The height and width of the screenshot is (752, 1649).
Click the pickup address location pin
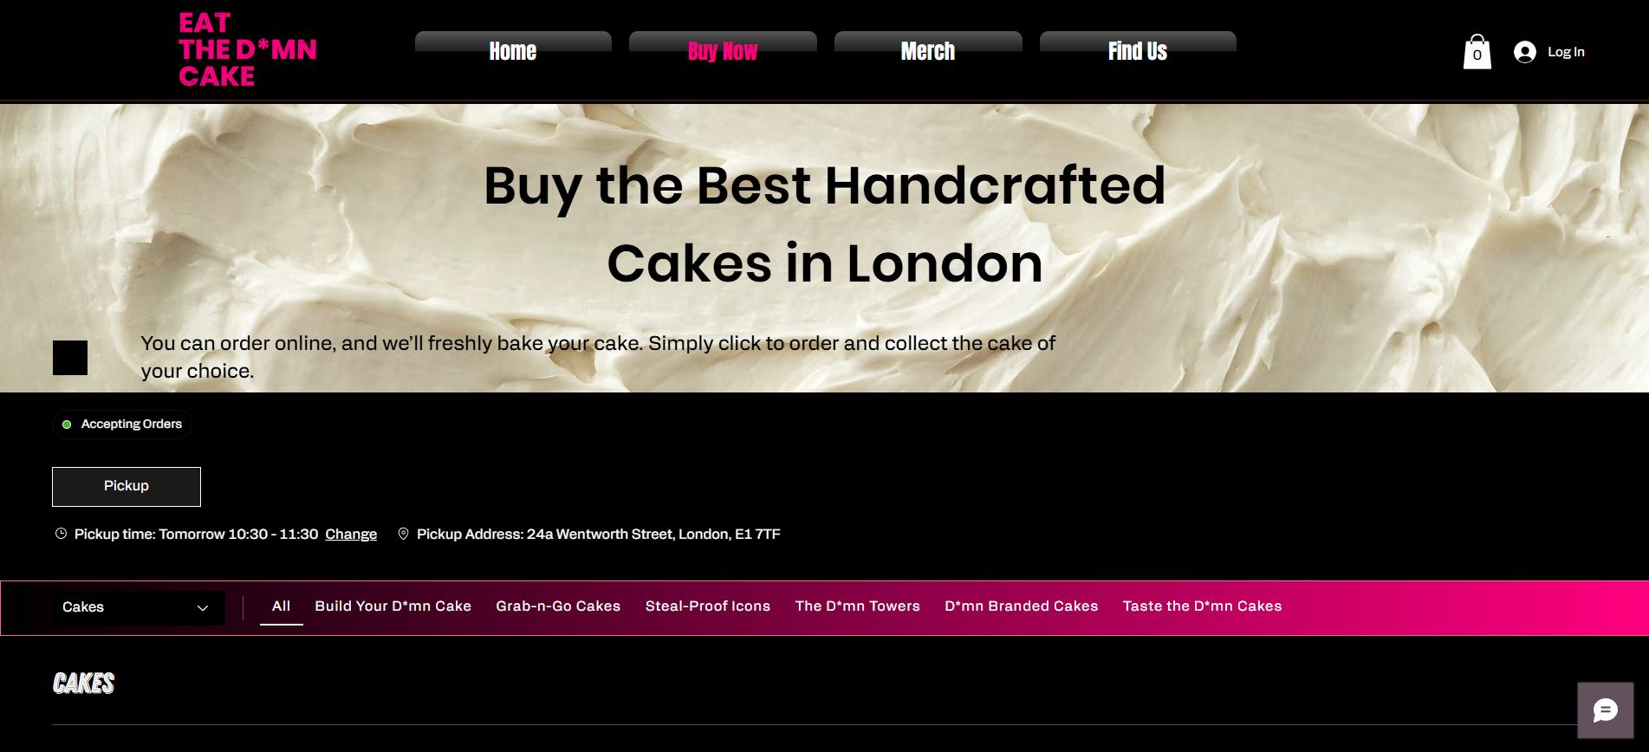pos(403,534)
